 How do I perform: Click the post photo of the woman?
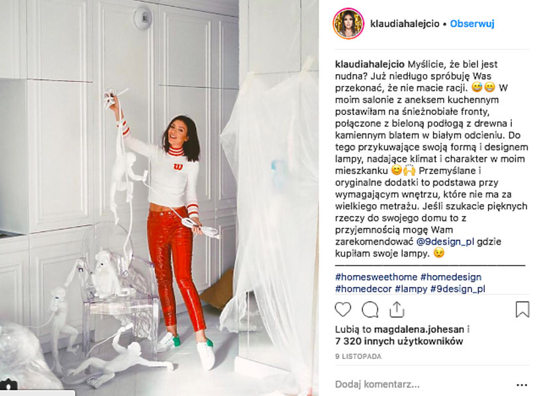(x=160, y=198)
